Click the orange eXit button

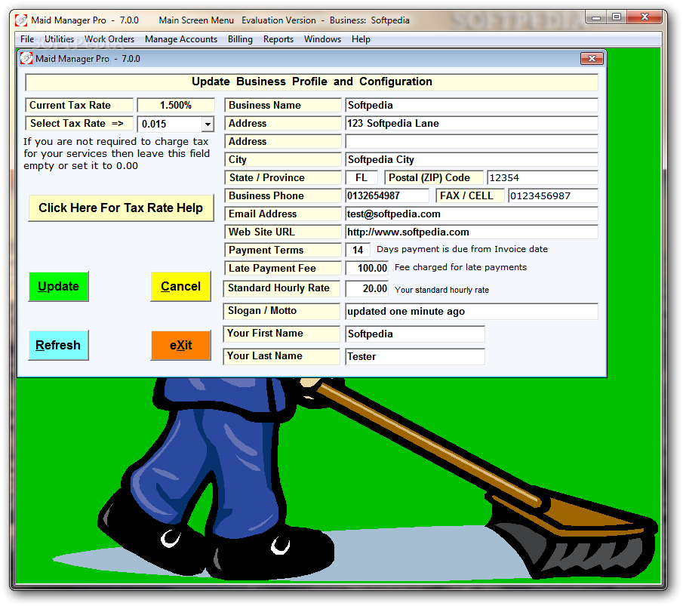[181, 345]
